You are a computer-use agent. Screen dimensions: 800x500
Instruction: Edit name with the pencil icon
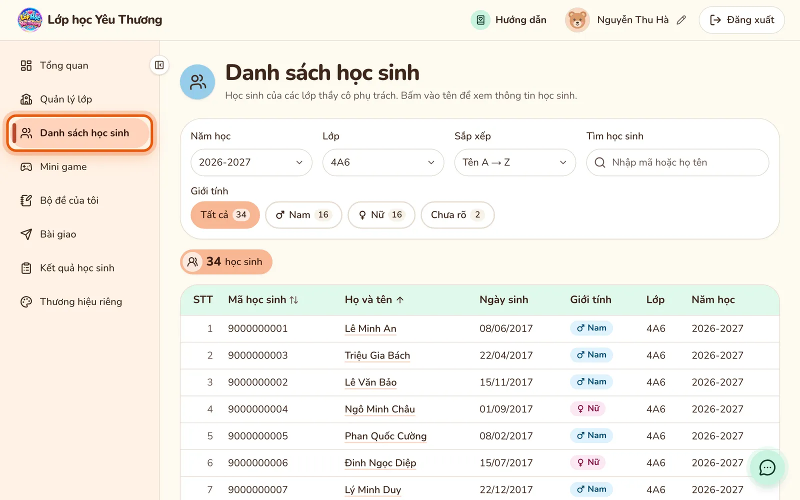tap(681, 20)
